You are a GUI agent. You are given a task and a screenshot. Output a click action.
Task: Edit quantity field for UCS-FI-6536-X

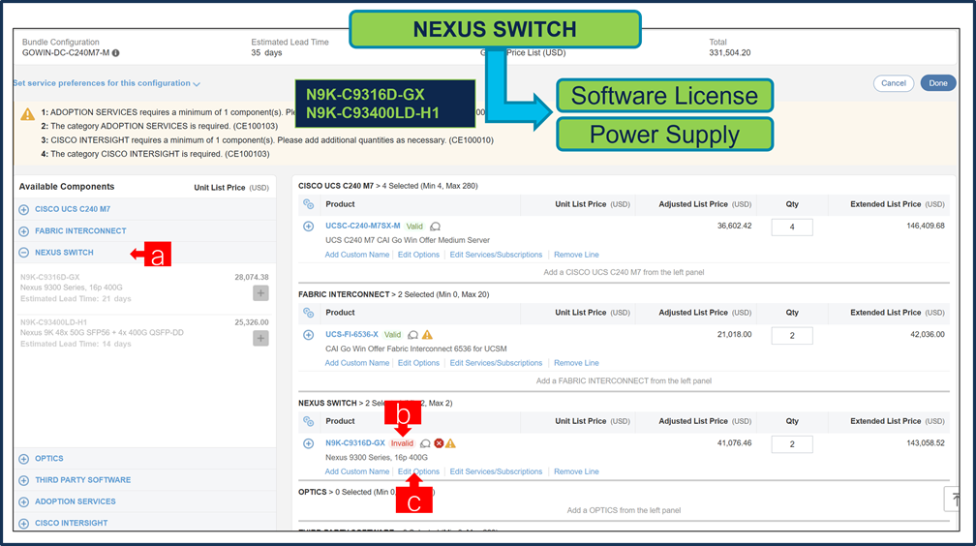click(x=792, y=336)
